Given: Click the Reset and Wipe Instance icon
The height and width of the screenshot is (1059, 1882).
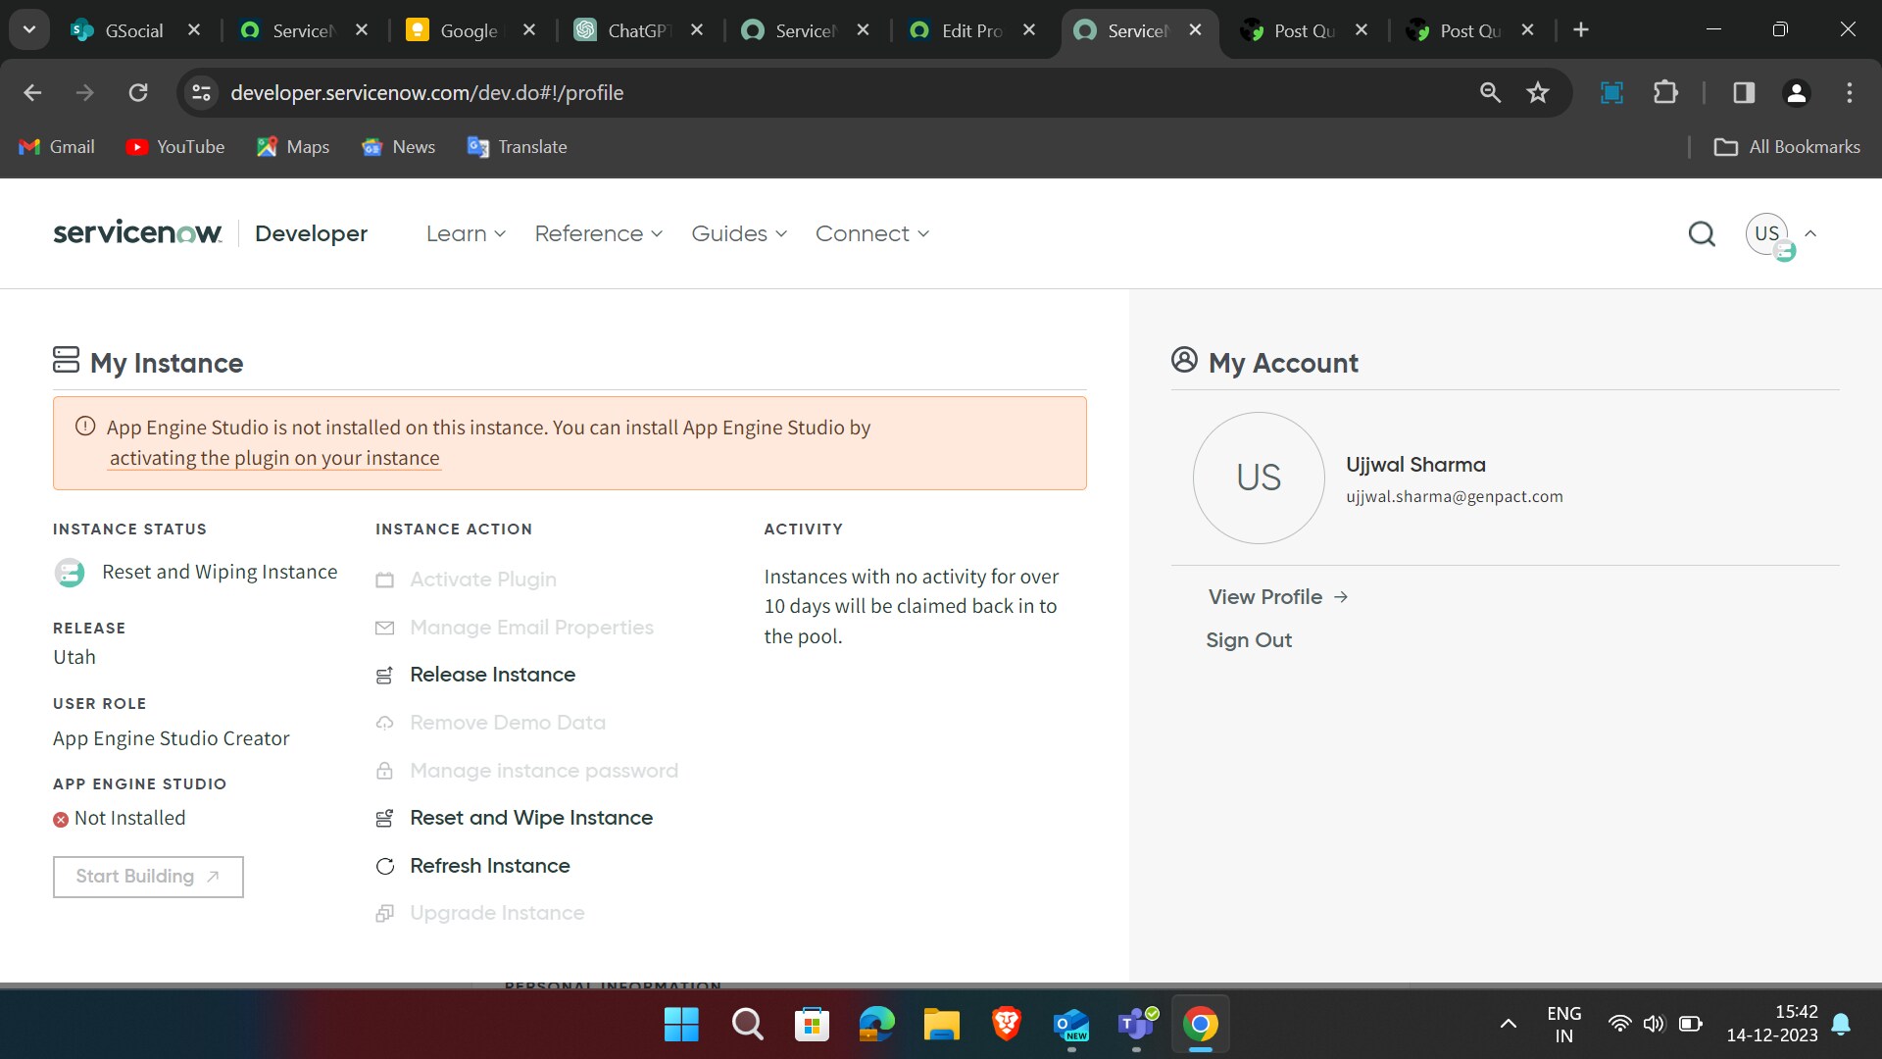Looking at the screenshot, I should point(384,818).
